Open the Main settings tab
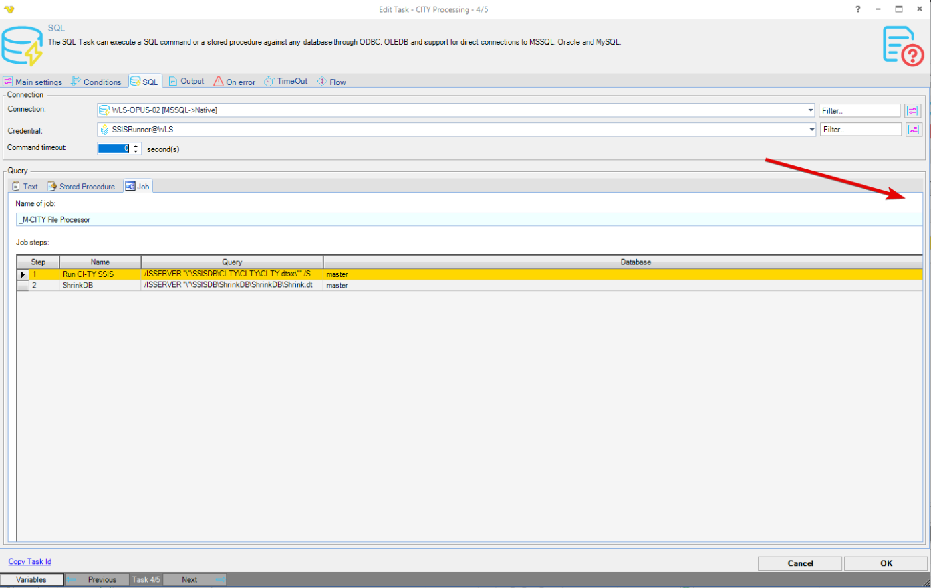Viewport: 931px width, 588px height. (33, 82)
